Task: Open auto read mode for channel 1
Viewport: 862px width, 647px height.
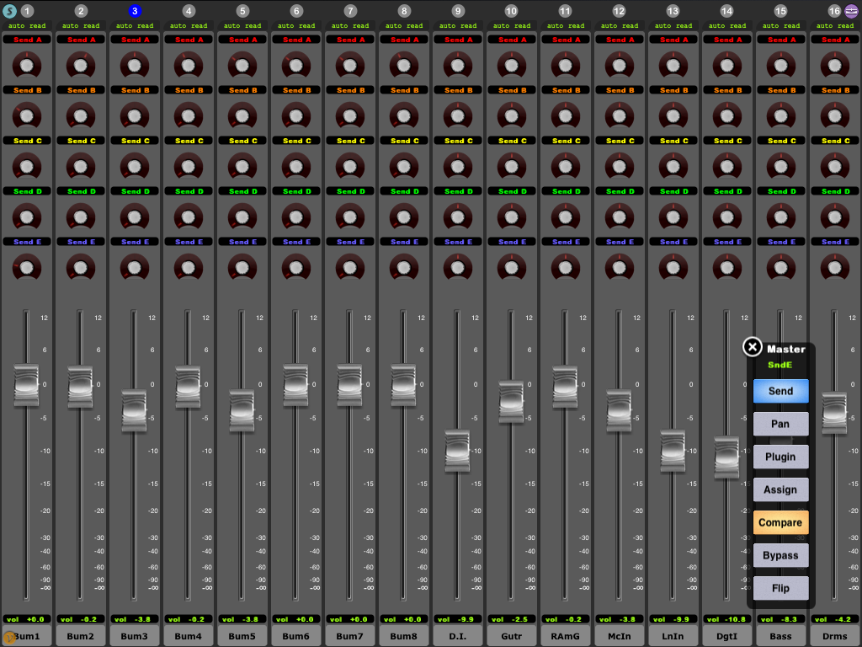Action: coord(27,26)
